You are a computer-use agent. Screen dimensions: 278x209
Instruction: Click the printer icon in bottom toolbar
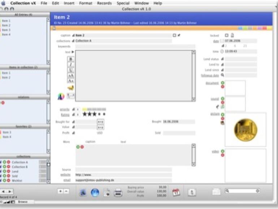tap(118, 193)
